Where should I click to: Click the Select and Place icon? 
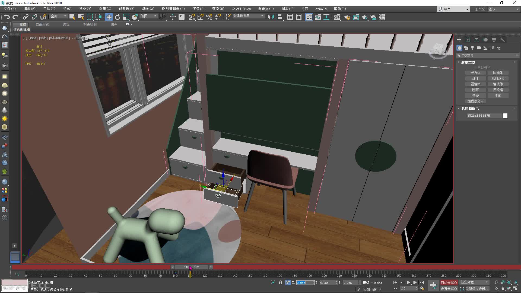point(135,17)
